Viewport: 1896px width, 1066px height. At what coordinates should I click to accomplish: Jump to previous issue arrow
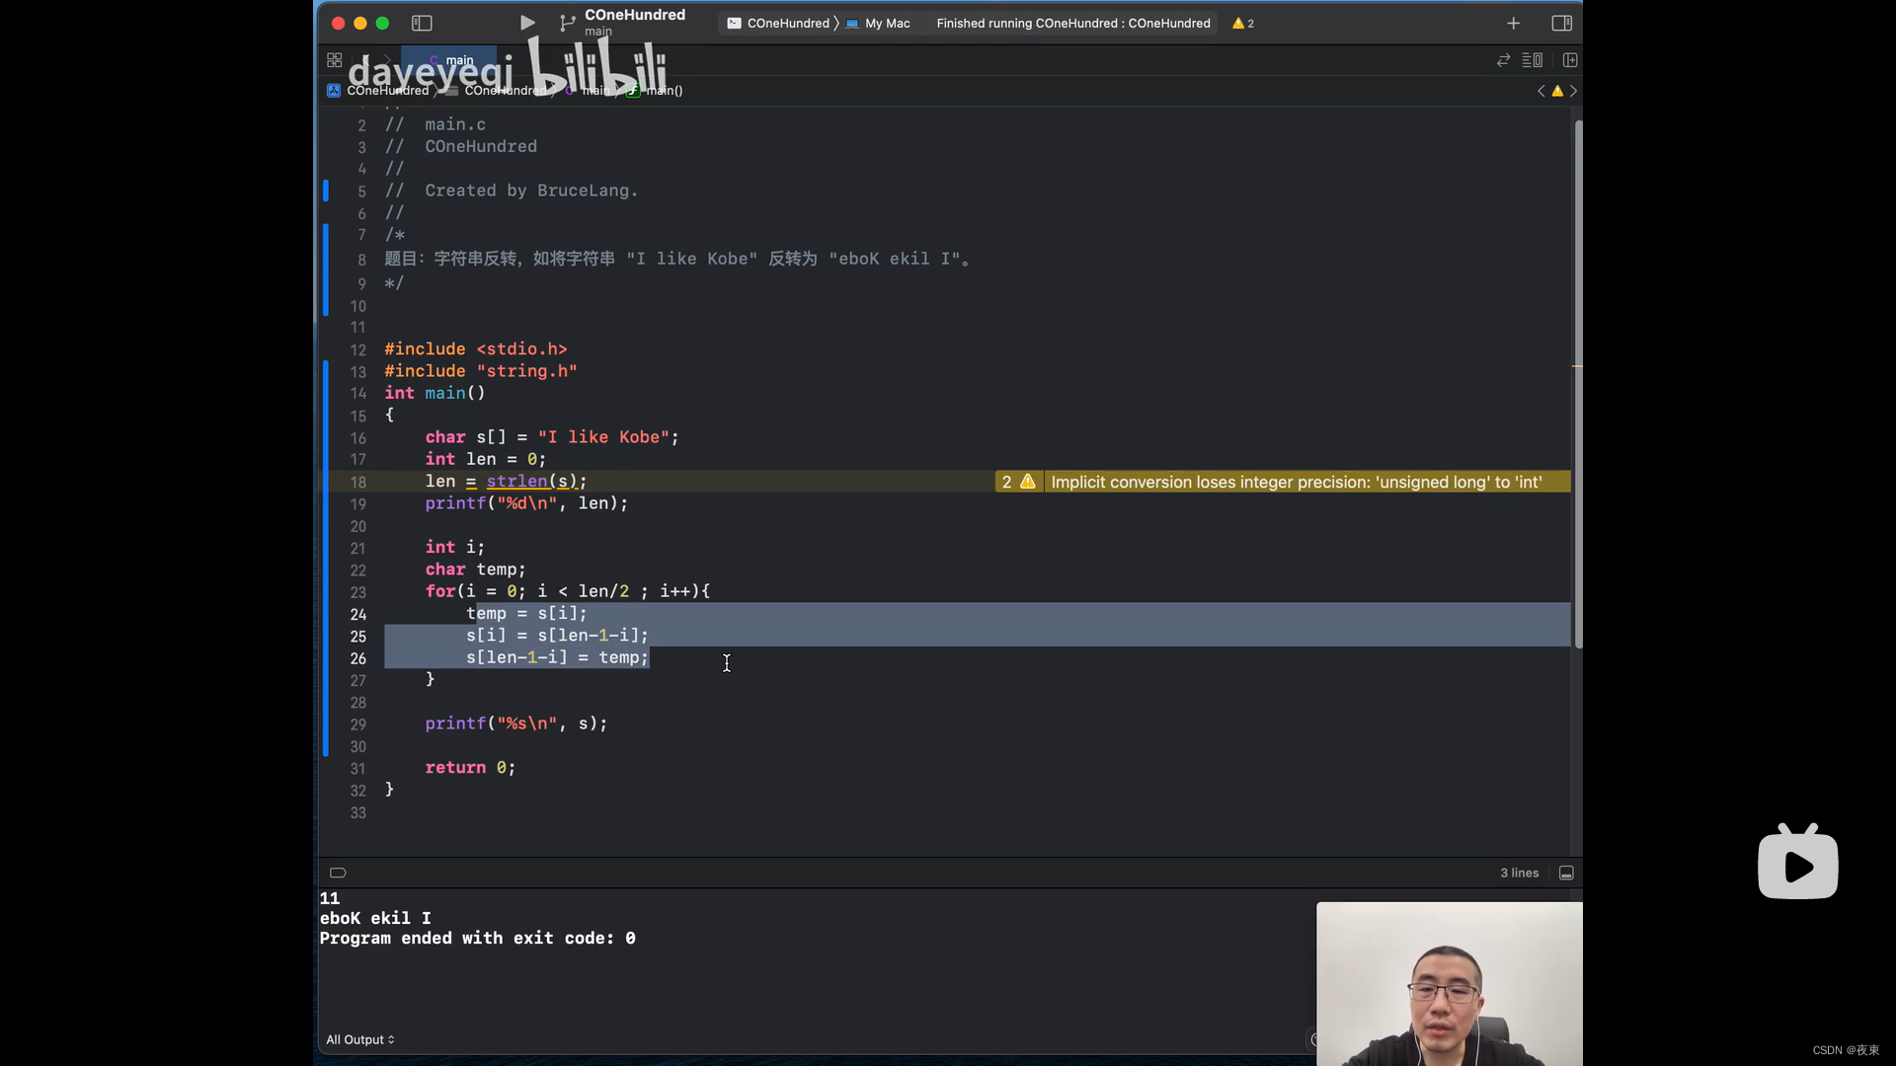click(x=1540, y=91)
